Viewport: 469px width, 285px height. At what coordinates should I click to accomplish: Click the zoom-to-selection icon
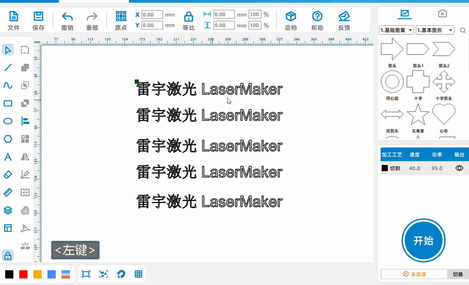pos(103,274)
